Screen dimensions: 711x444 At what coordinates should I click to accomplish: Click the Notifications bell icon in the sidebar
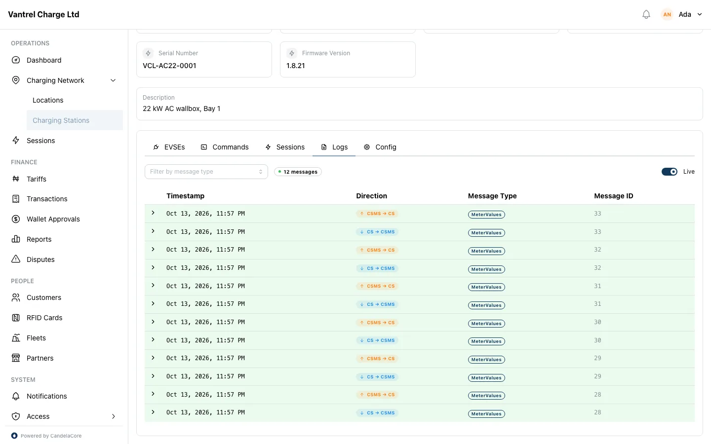coord(16,396)
